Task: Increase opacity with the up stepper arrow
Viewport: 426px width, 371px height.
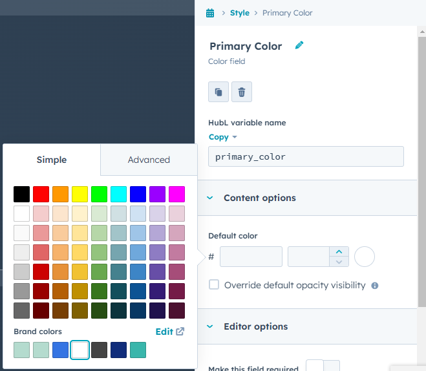Action: 339,252
